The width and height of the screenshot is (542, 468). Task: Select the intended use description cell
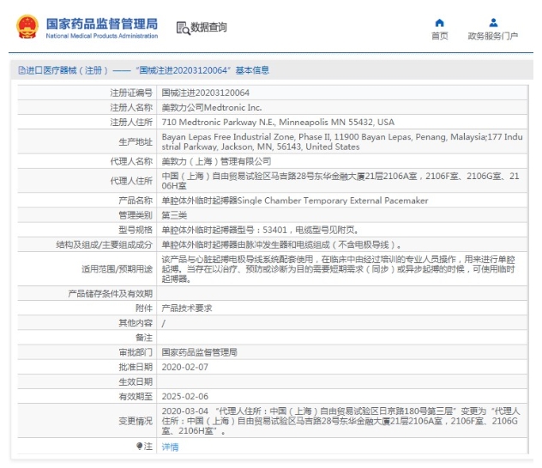point(342,268)
